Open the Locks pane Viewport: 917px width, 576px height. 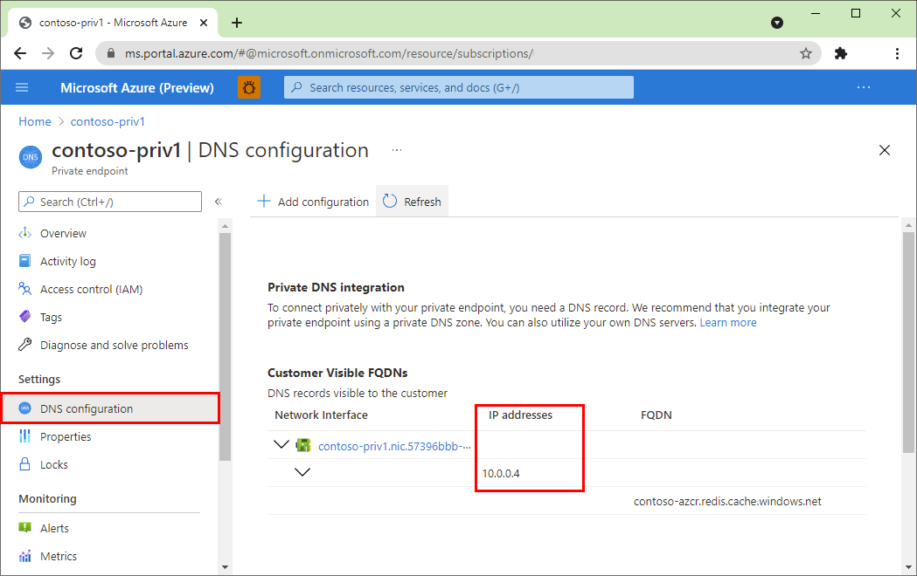pos(55,464)
